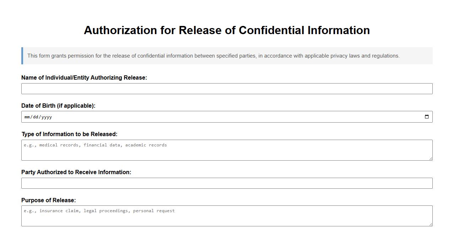Click the Name of Individual/Entity label

(85, 77)
